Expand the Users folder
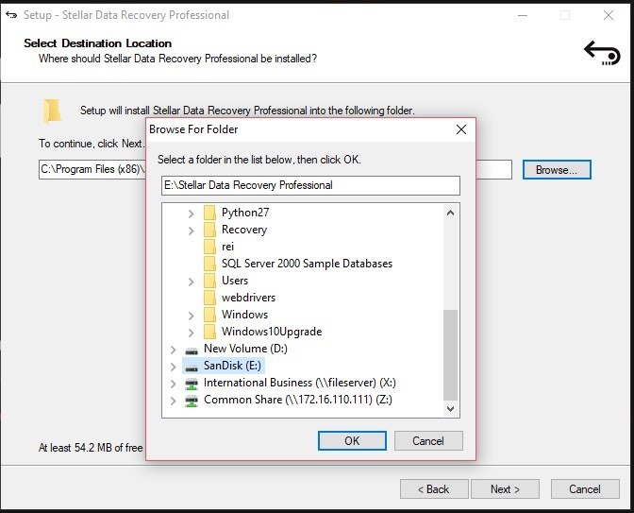 (191, 282)
